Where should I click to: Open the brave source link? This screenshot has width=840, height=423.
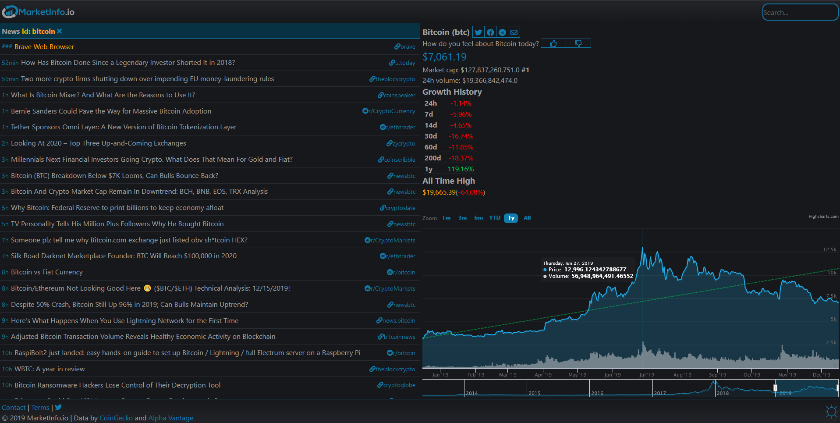point(404,46)
